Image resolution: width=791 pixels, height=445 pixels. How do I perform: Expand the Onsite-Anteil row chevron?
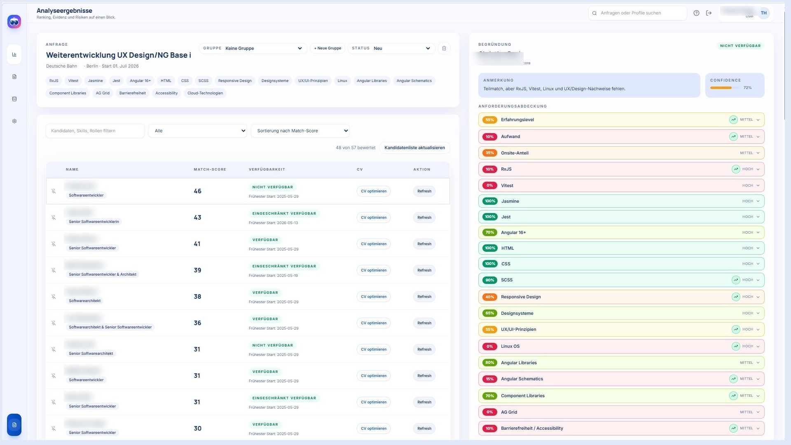[758, 153]
